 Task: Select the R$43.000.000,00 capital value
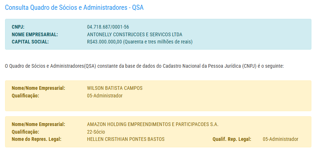pyautogui.click(x=104, y=42)
